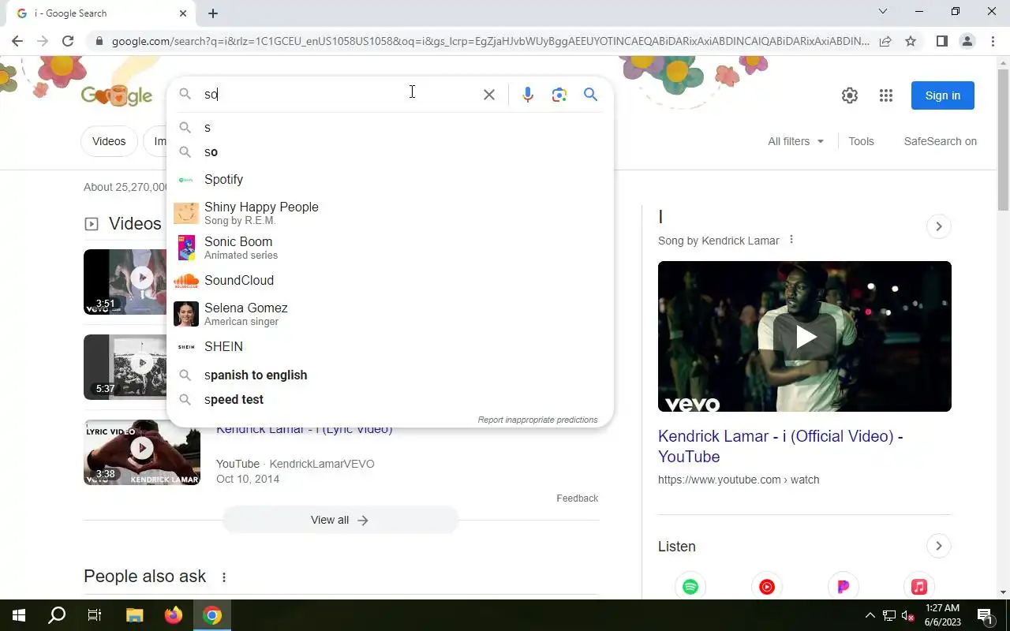1010x631 pixels.
Task: Pick 'spanish to english' suggestion
Action: click(x=390, y=375)
